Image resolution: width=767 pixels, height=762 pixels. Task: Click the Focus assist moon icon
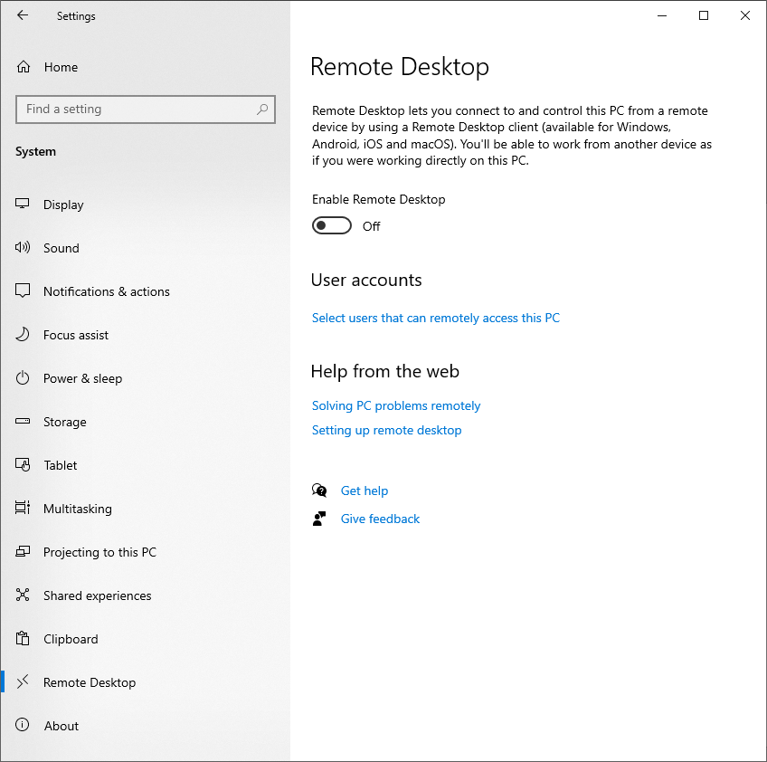click(24, 335)
